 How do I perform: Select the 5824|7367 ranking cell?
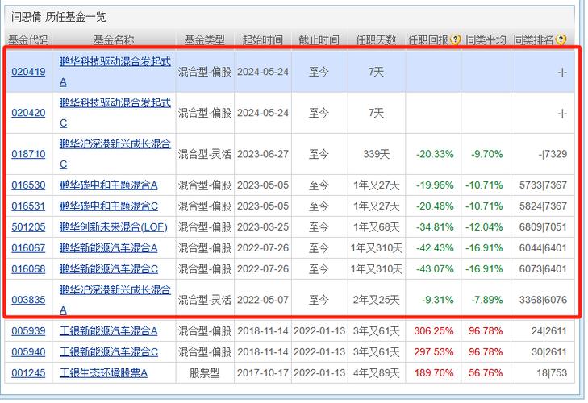[543, 206]
